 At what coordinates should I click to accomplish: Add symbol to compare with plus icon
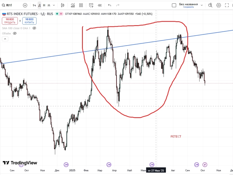click(x=25, y=5)
